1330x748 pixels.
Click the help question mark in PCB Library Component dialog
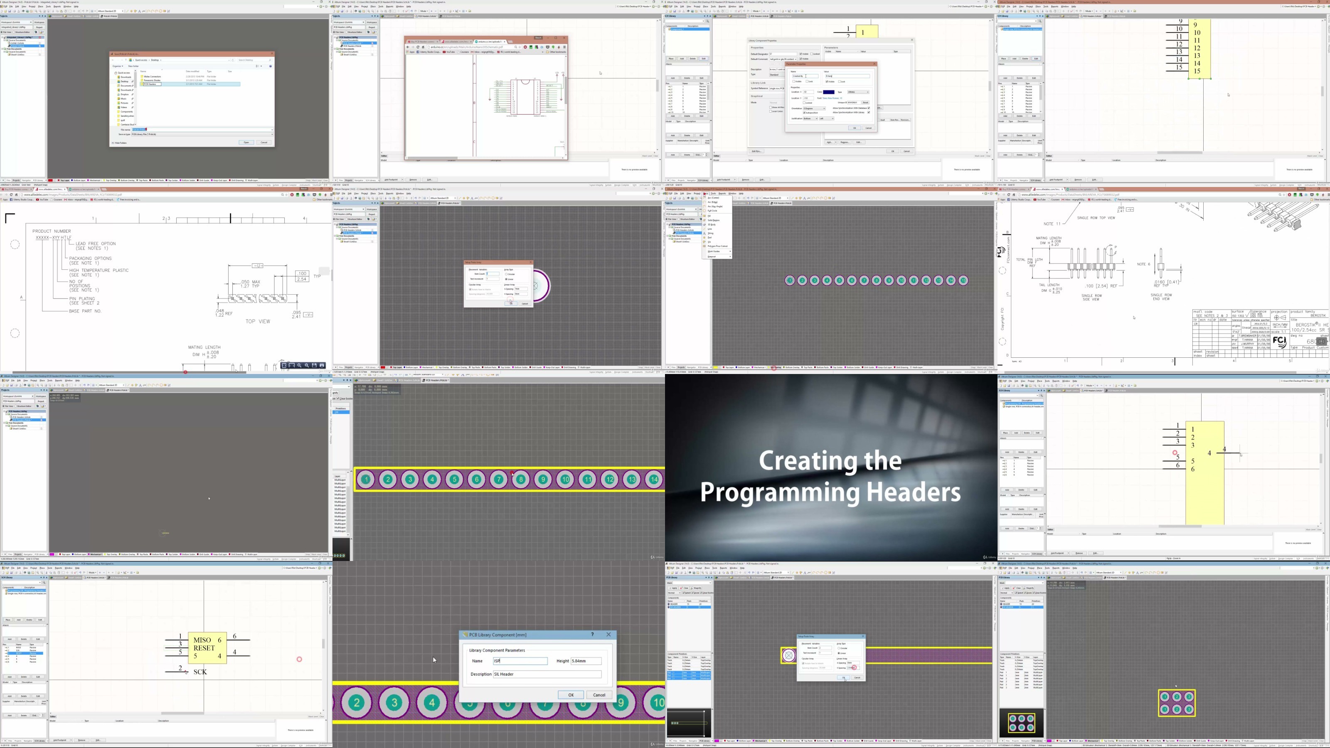(x=592, y=635)
